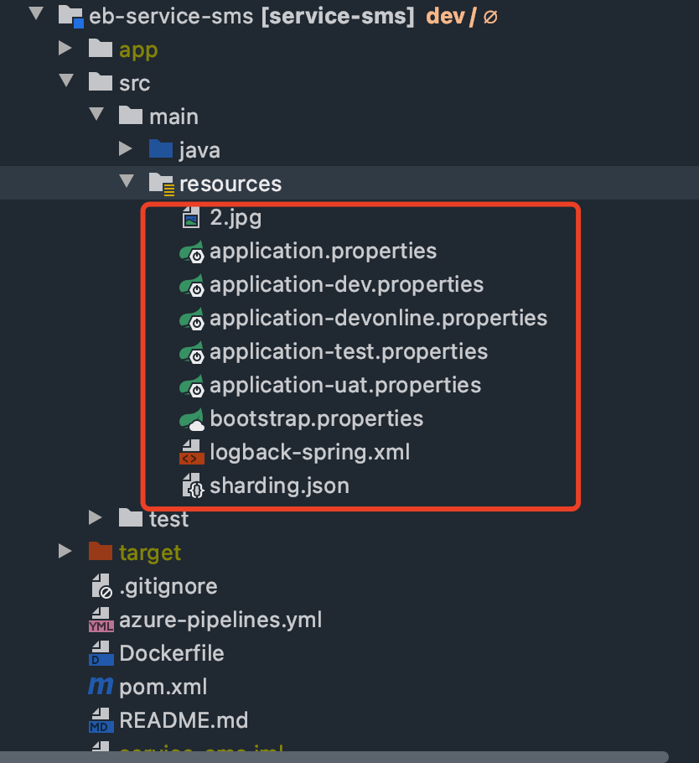Click the azure-pipelines.yml YML icon
699x763 pixels.
101,620
